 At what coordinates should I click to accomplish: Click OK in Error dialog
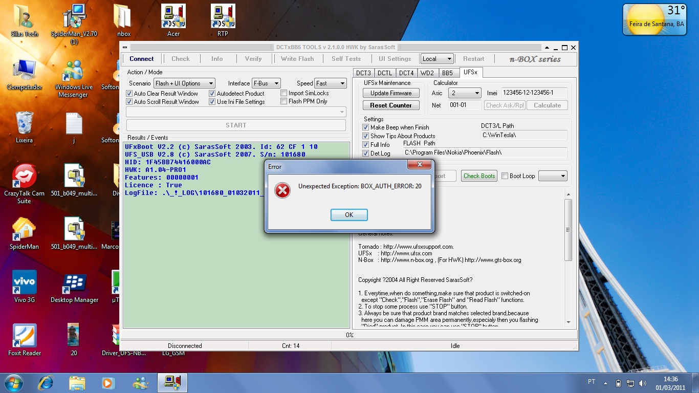pyautogui.click(x=349, y=215)
